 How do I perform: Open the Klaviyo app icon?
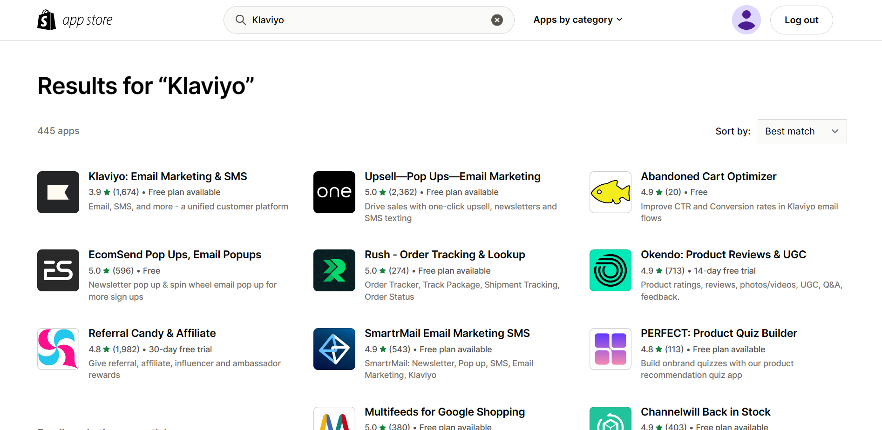(x=58, y=192)
